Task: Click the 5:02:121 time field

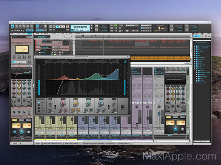Action: click(x=42, y=37)
